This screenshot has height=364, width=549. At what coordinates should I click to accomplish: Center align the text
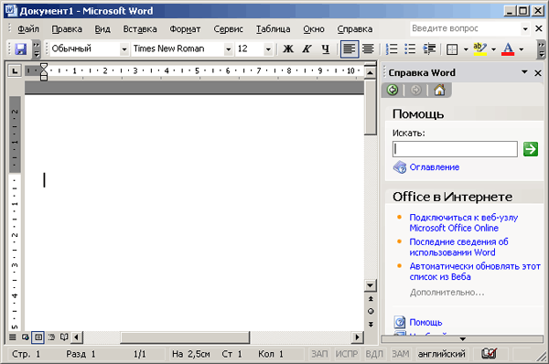368,49
